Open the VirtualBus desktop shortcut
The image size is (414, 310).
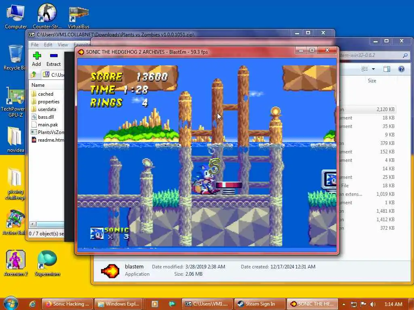[x=78, y=17]
